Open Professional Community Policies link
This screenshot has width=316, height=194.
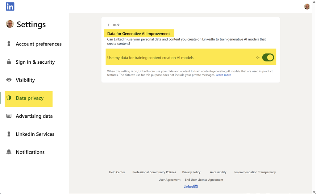(x=154, y=172)
